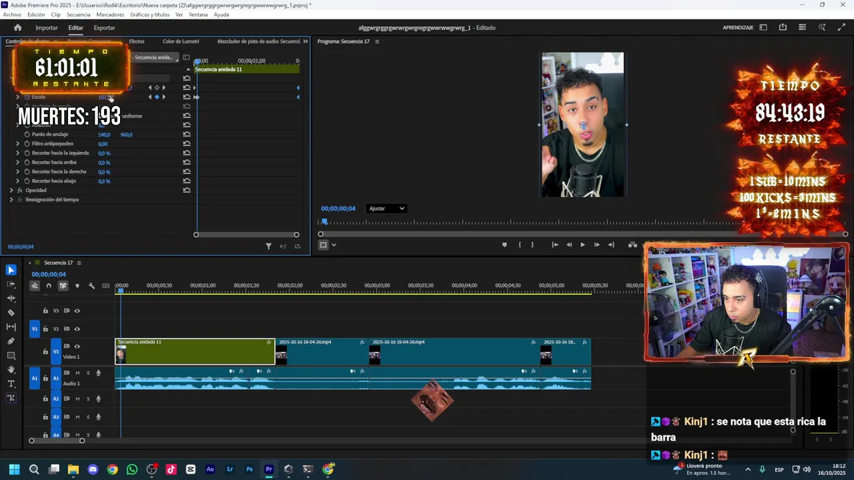Mute the Audio 1 track

(77, 373)
